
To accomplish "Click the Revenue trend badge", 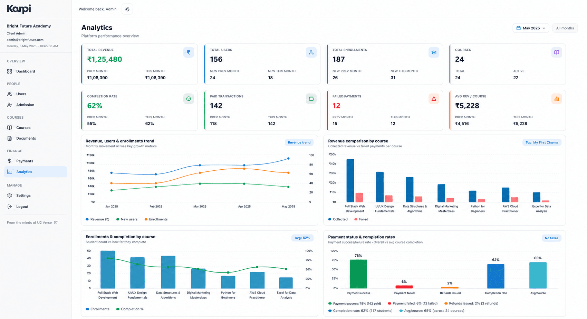I will coord(299,142).
